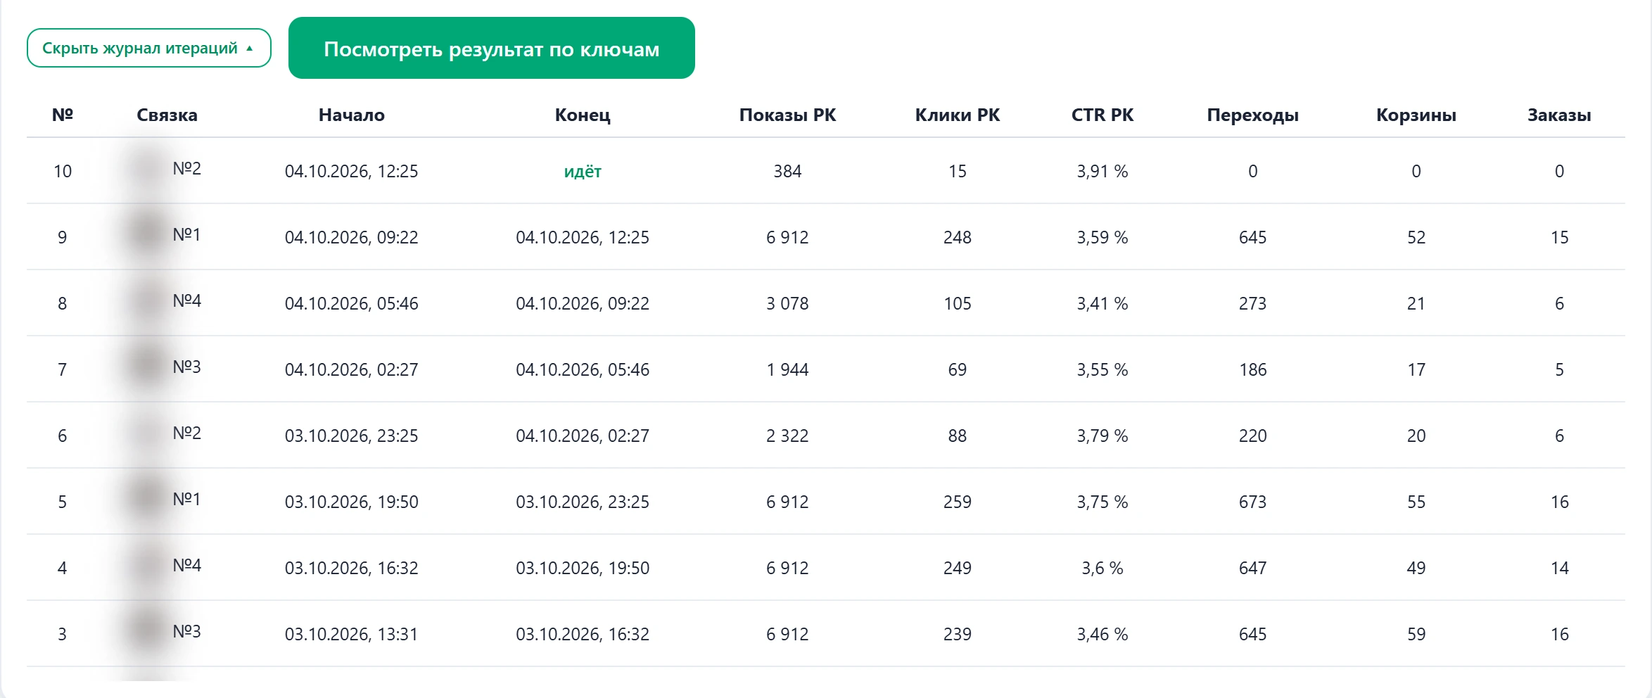Click Посмотреть результат по ключам button
The image size is (1652, 698).
coord(491,48)
